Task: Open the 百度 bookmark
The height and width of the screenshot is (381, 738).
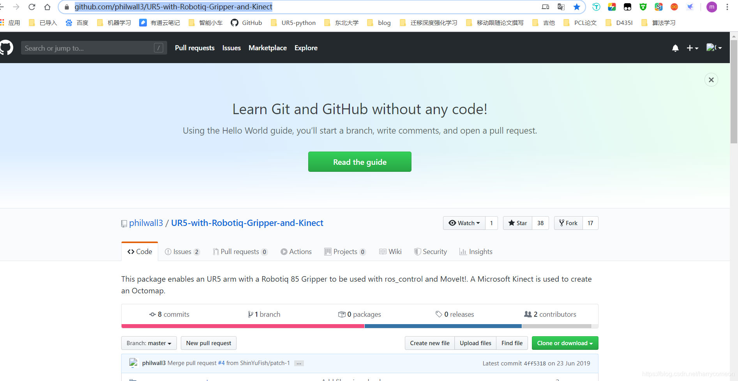Action: pyautogui.click(x=77, y=23)
